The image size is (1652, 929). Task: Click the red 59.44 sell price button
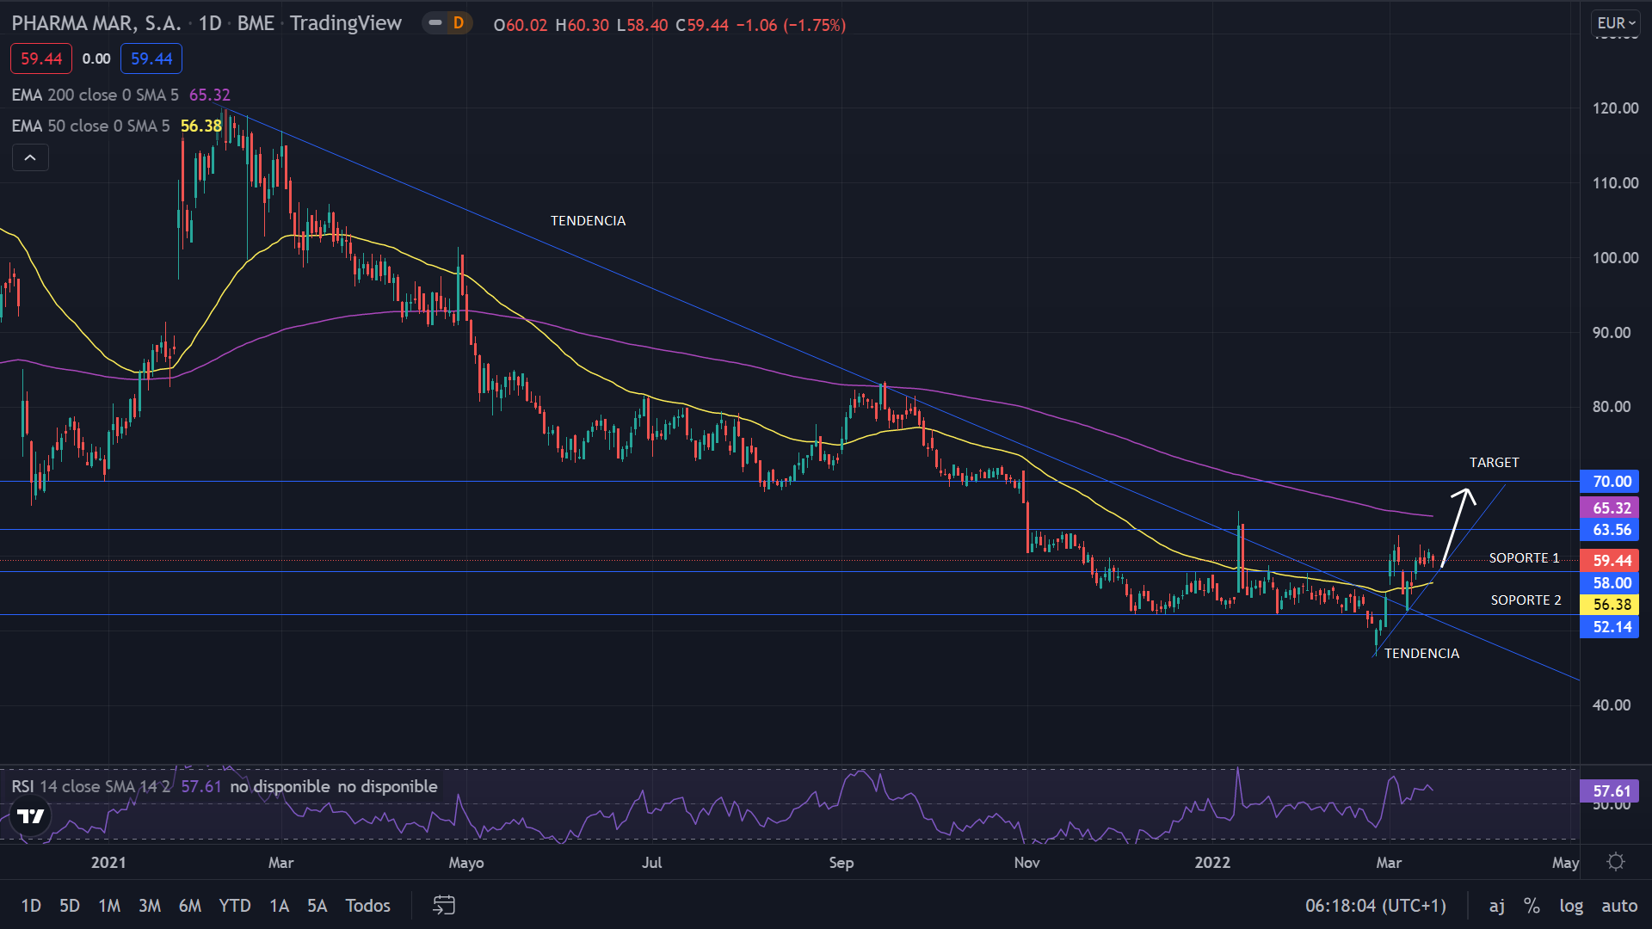[41, 58]
